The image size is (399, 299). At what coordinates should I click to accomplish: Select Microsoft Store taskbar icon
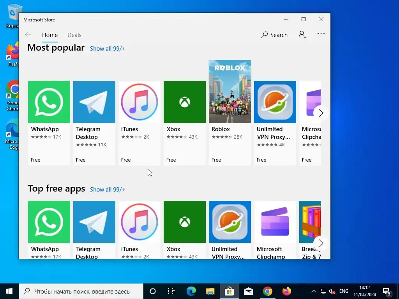(229, 291)
